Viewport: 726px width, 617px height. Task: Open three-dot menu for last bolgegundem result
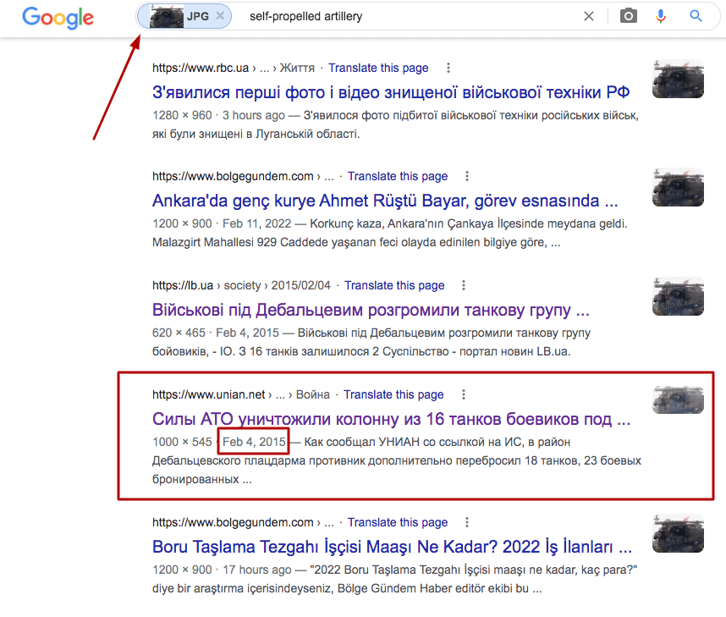point(467,522)
